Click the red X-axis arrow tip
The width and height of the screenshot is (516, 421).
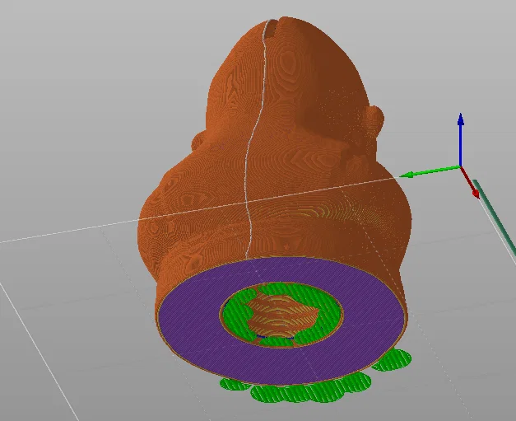click(476, 194)
